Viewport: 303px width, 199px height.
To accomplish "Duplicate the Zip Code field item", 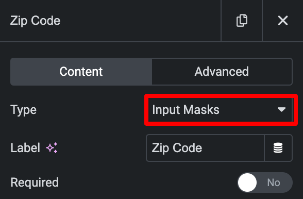I will coord(242,20).
